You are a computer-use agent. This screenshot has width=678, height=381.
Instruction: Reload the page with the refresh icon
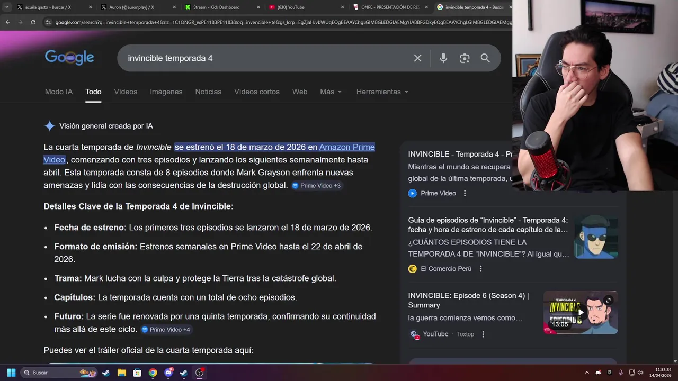pos(33,22)
